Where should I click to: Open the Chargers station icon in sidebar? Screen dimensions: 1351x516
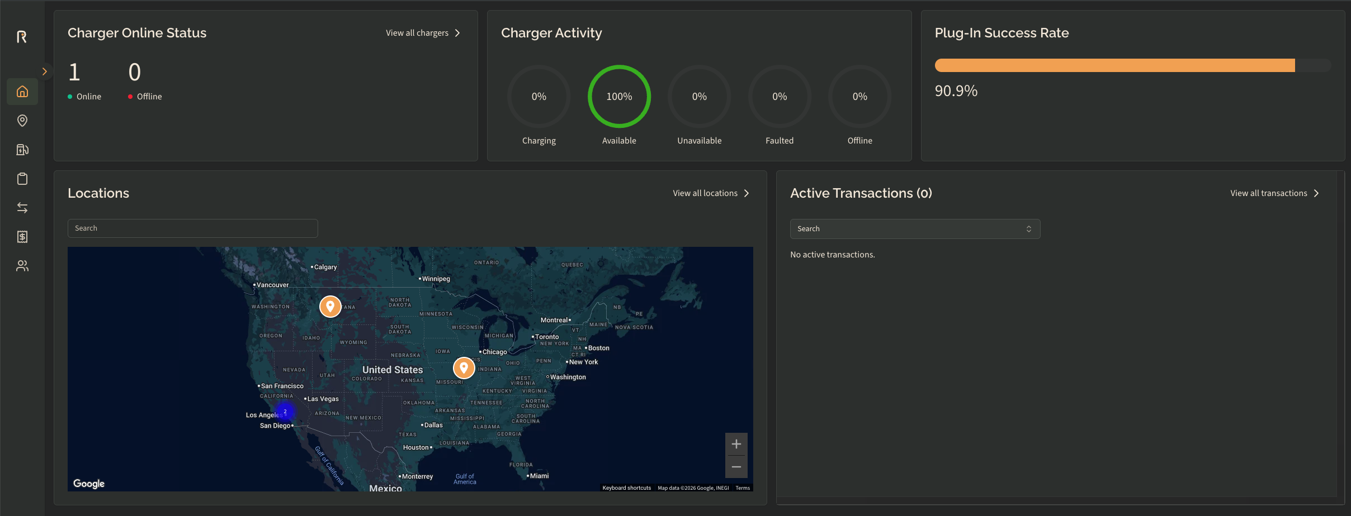point(22,150)
